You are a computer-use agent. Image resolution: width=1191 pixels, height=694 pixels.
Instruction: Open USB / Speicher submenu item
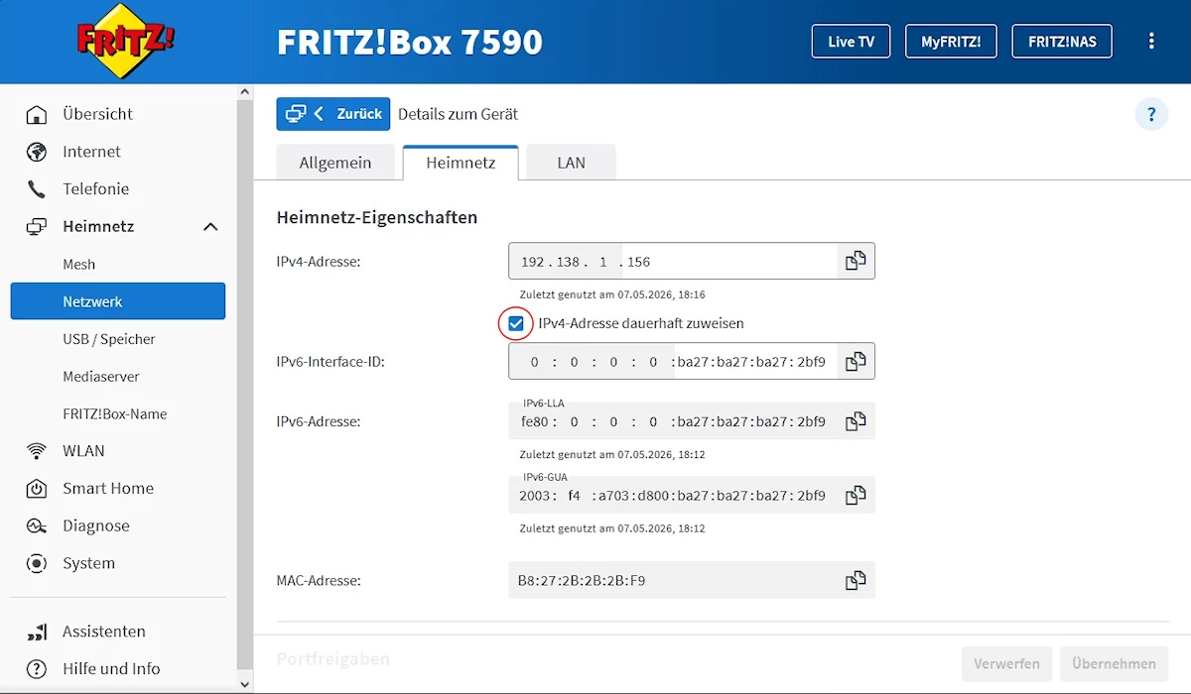coord(109,339)
